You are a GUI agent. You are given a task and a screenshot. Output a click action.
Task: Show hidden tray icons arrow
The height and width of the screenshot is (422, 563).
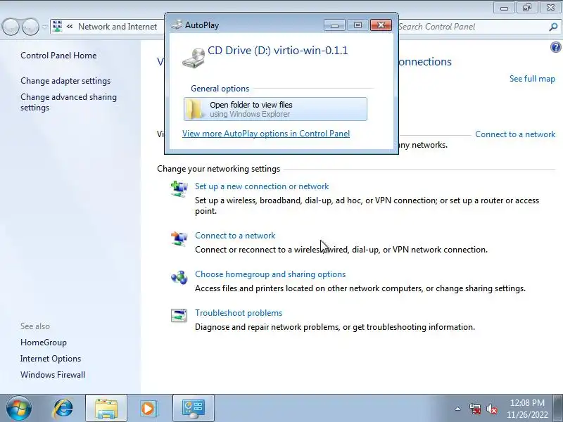[x=458, y=409]
